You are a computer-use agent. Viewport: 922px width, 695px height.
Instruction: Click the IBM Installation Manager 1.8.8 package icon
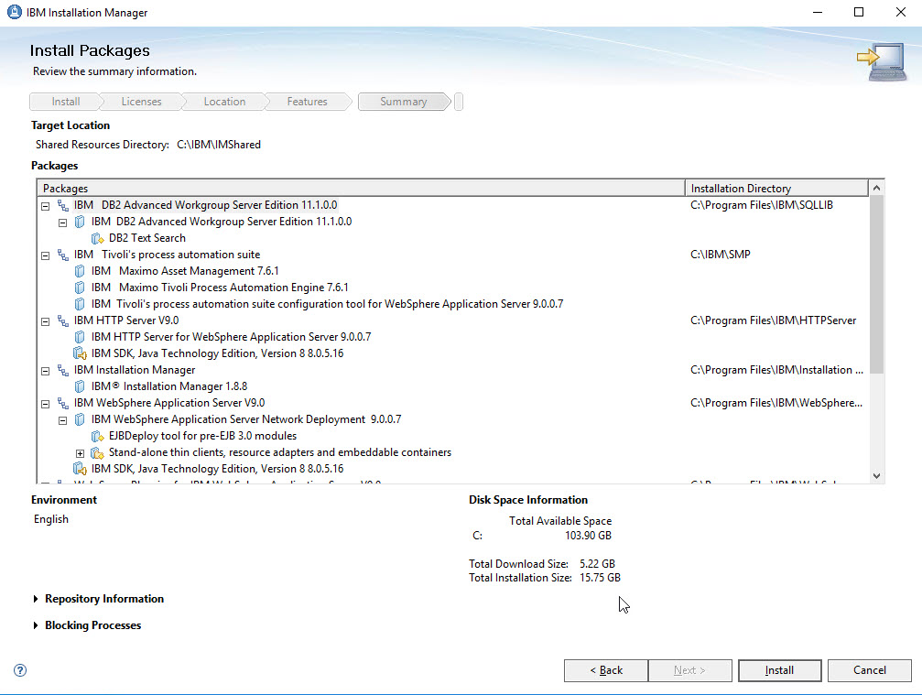(80, 386)
